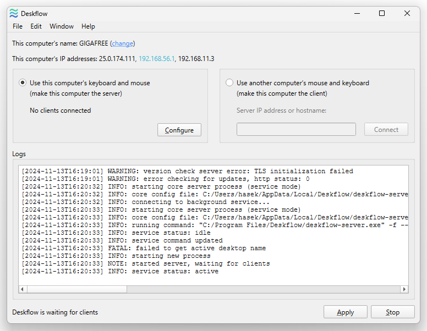Screen dimensions: 427x331
Task: Click the 'running command' log line
Action: point(215,225)
